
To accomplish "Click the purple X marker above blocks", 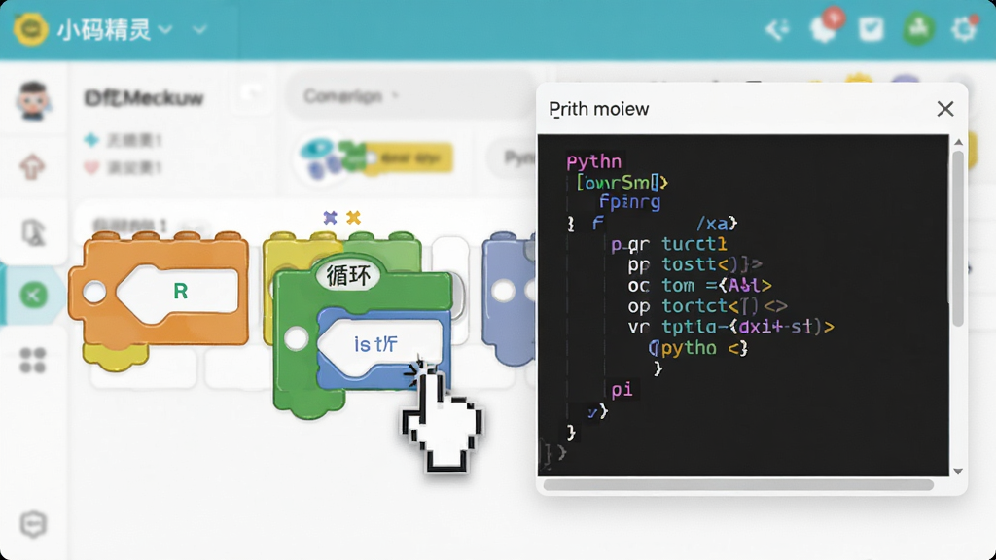I will click(x=330, y=218).
